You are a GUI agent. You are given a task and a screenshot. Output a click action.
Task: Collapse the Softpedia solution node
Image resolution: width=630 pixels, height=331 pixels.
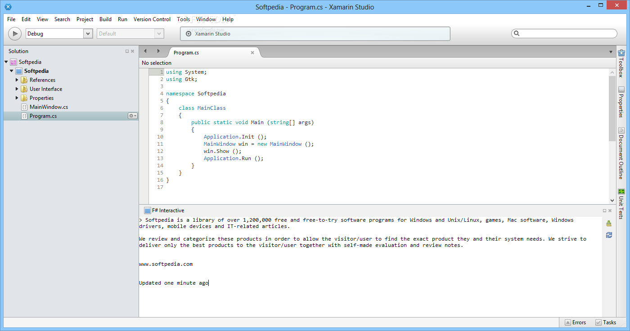coord(6,62)
